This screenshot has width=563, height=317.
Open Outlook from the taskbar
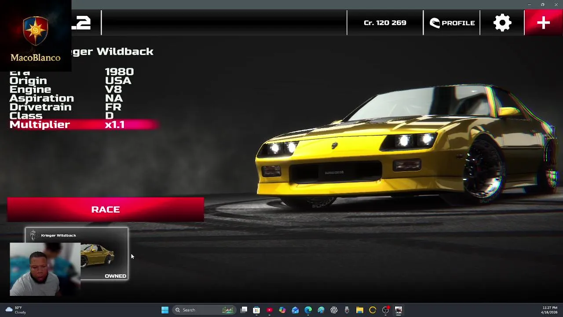(x=295, y=310)
